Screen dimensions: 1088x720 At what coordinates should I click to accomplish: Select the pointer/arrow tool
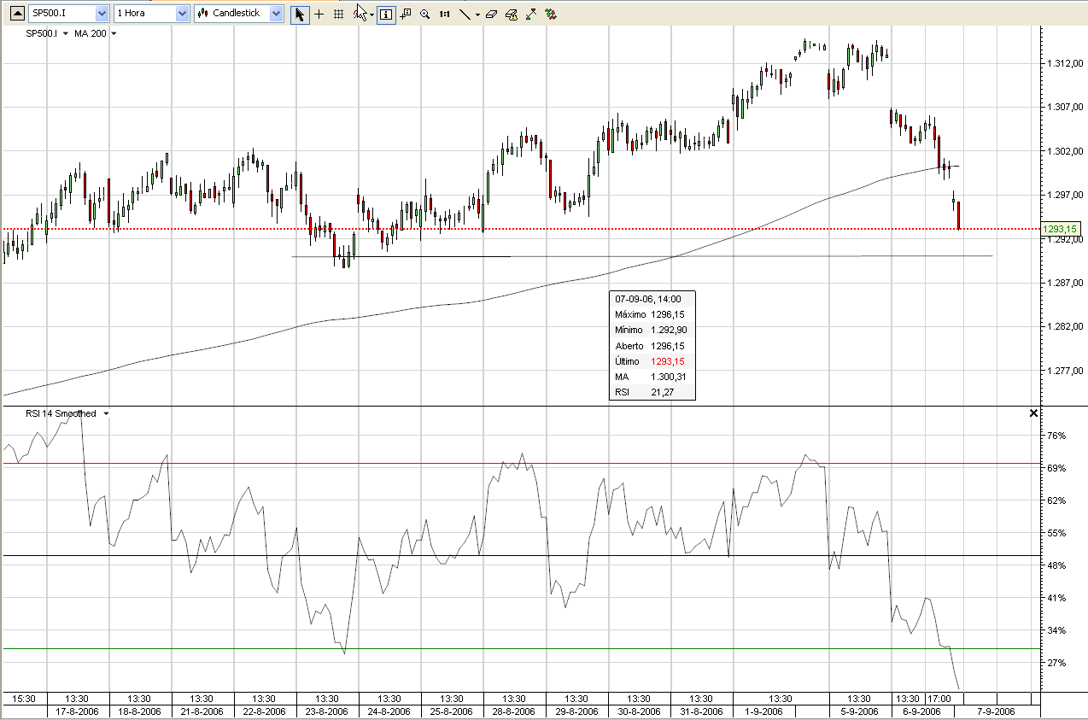click(x=301, y=13)
